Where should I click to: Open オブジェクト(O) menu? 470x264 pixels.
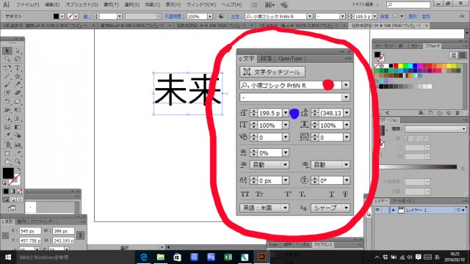pos(82,5)
